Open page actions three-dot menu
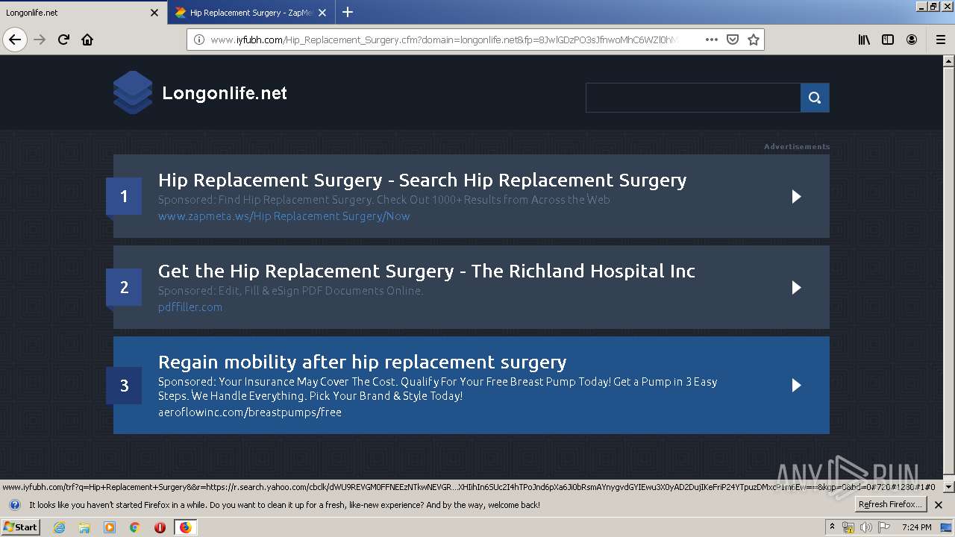The height and width of the screenshot is (537, 955). pyautogui.click(x=711, y=40)
